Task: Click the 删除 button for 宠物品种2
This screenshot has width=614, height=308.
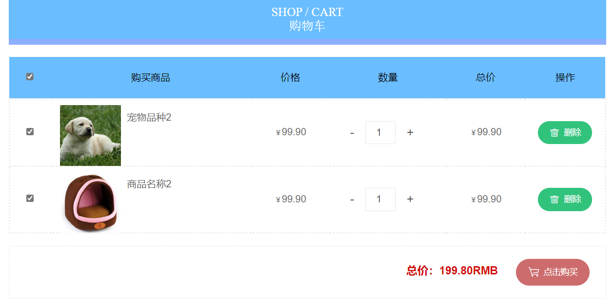Action: pyautogui.click(x=565, y=132)
